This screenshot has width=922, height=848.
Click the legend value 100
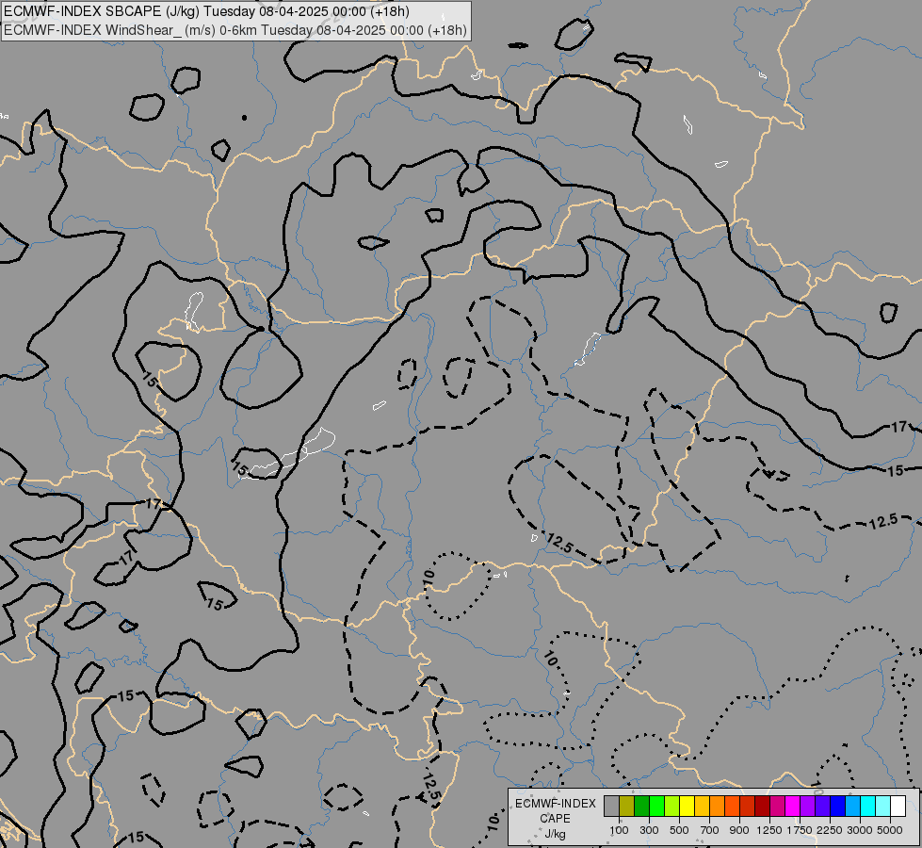coord(619,830)
